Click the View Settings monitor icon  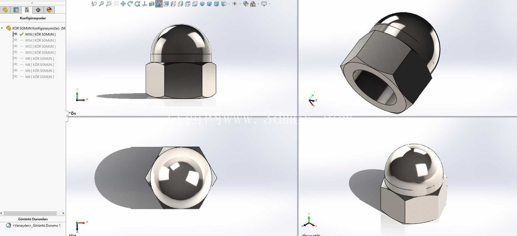(264, 4)
